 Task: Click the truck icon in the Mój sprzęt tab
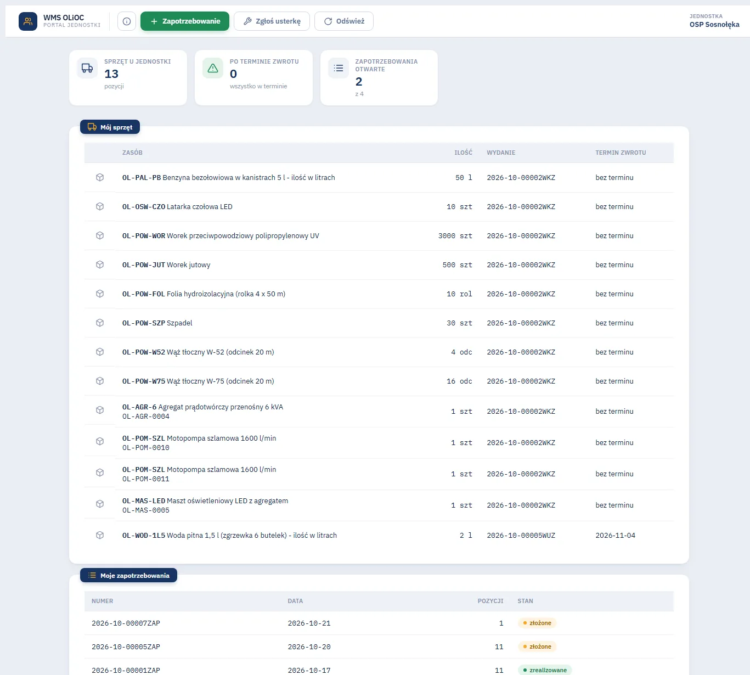(92, 127)
